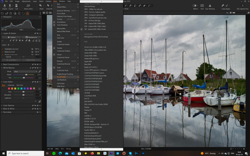Open the White Balance Mode dropdown

click(x=25, y=72)
